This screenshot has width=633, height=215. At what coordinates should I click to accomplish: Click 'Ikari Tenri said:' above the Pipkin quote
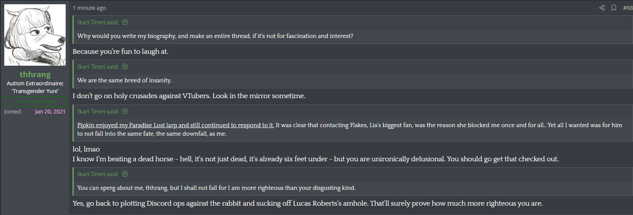coord(98,111)
